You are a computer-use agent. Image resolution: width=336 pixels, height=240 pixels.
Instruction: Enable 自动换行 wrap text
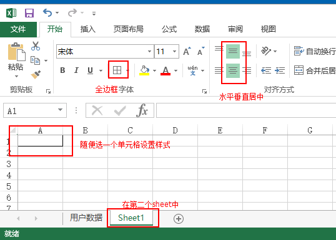(x=315, y=51)
